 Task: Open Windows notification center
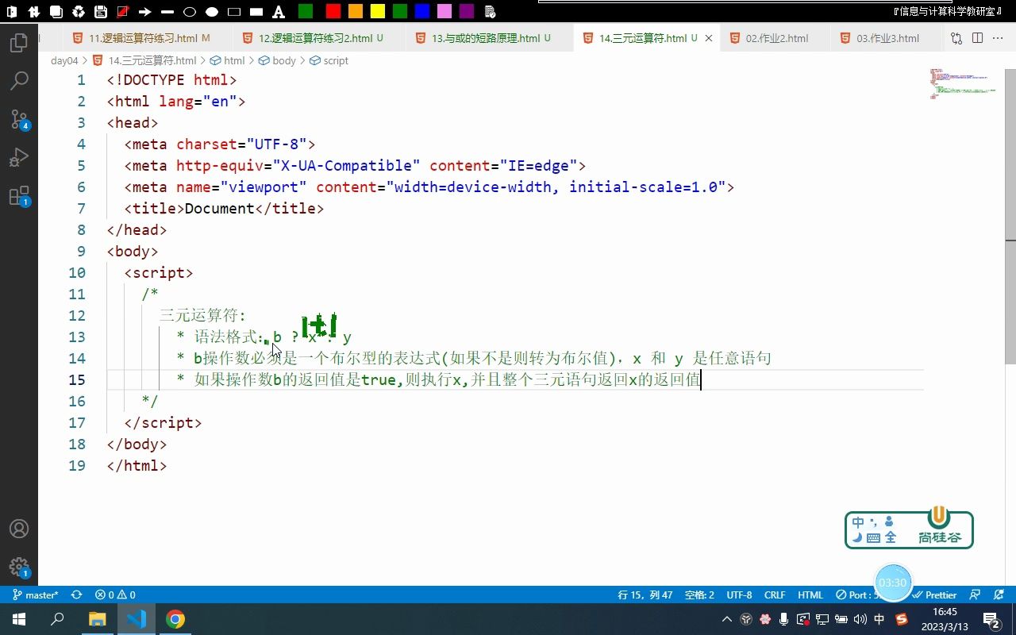[x=991, y=619]
